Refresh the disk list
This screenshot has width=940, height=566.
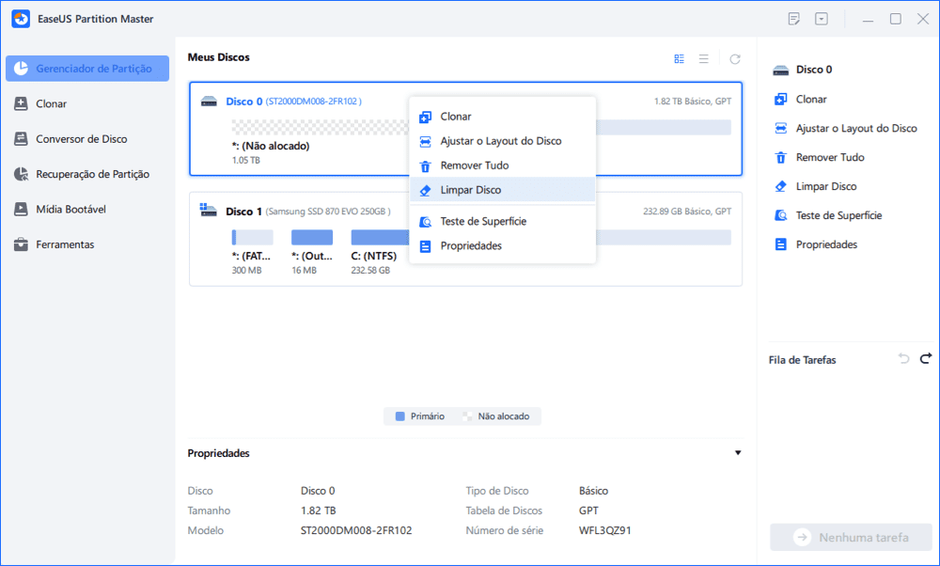pos(735,58)
